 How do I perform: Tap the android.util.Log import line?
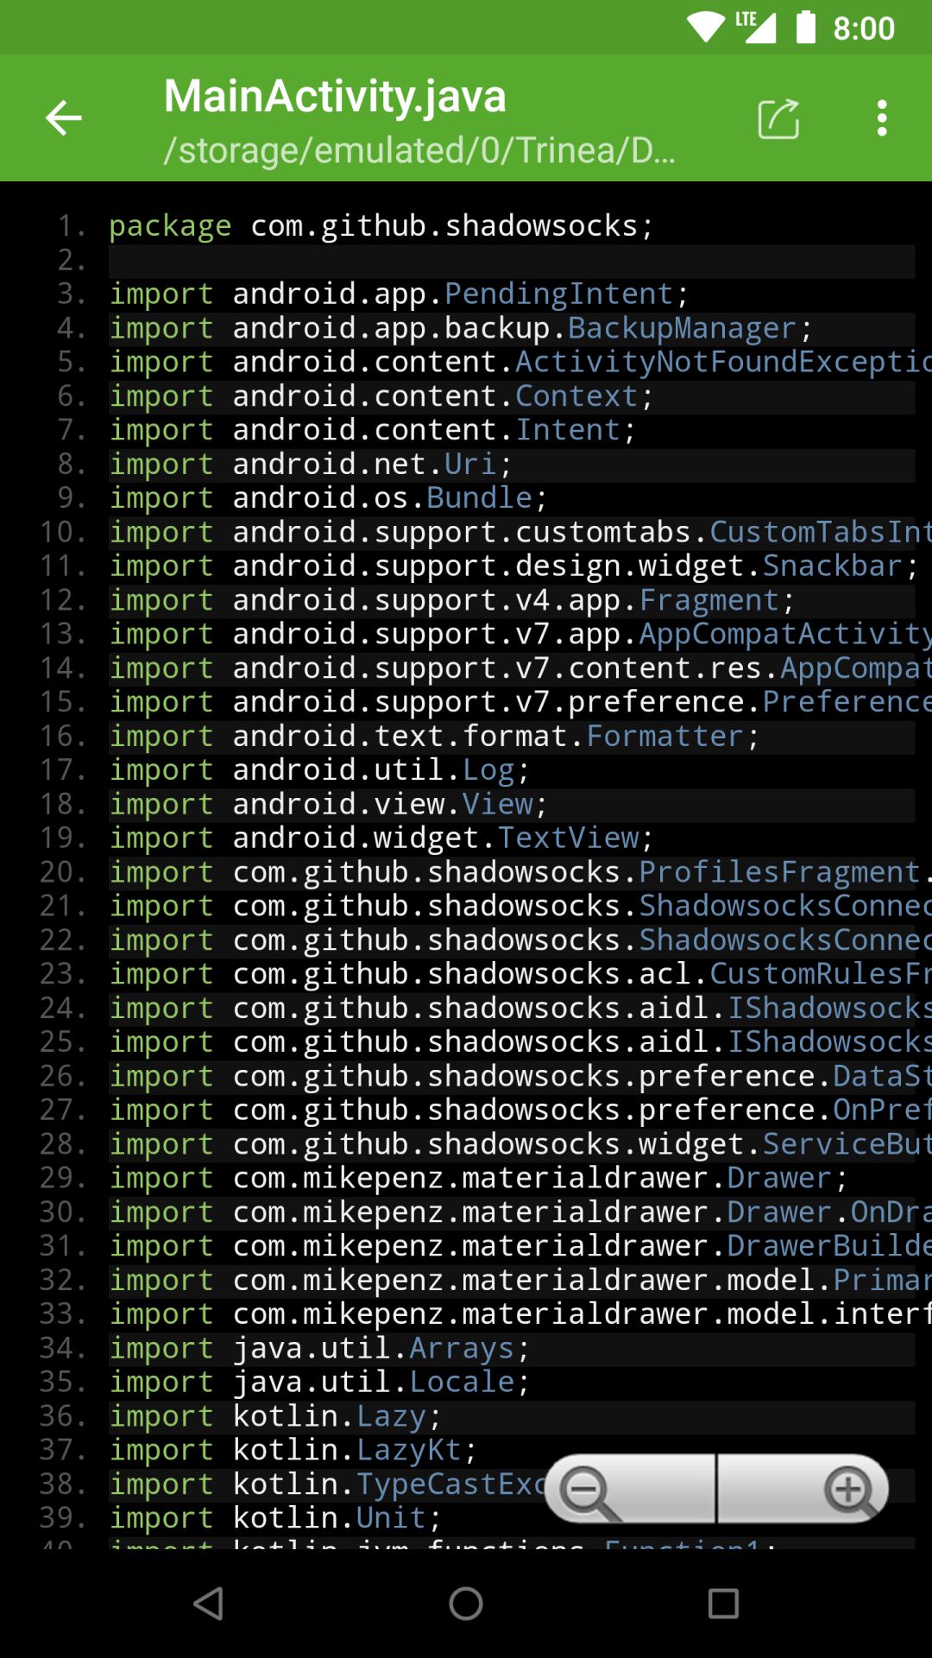[x=318, y=770]
